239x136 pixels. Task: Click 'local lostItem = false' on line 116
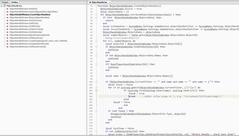[x=120, y=129]
